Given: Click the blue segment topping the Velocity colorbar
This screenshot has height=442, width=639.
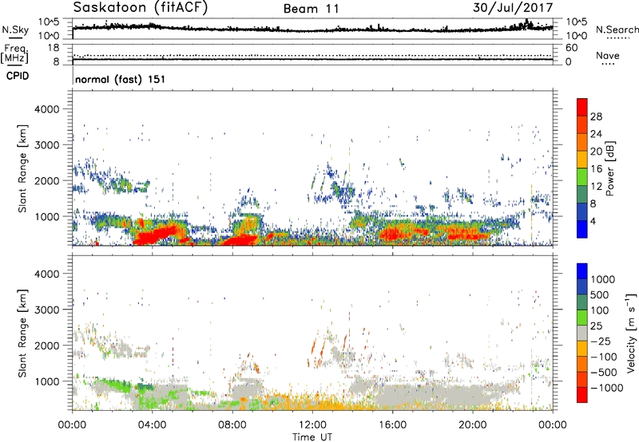Looking at the screenshot, I should point(582,271).
